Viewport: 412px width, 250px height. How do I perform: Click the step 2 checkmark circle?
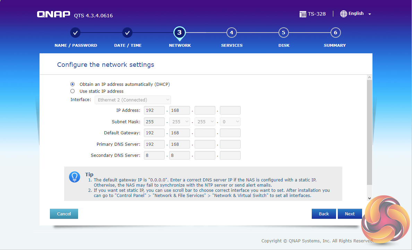[x=127, y=33]
